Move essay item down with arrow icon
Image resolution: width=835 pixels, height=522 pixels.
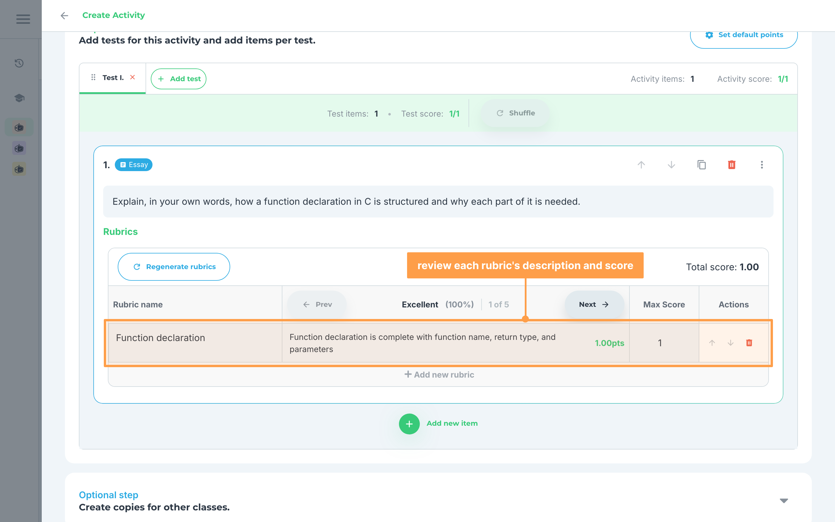click(671, 165)
